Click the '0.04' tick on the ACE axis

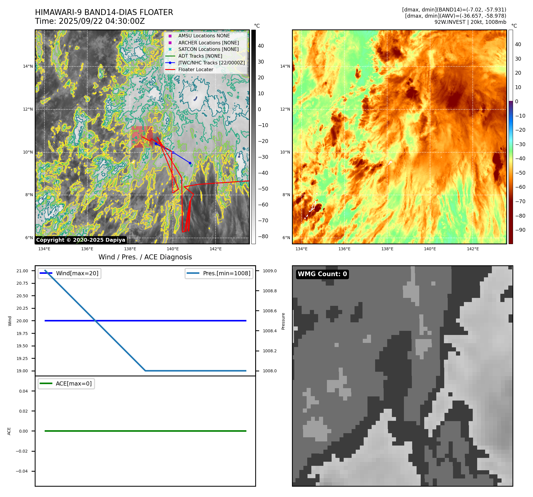pos(24,391)
